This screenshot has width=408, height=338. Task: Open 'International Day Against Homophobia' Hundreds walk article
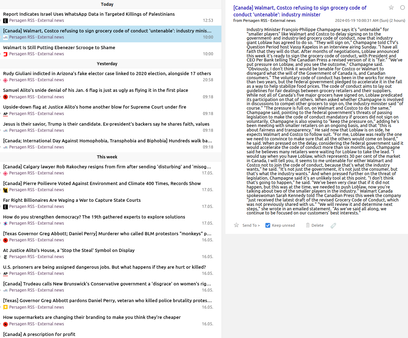point(107,141)
